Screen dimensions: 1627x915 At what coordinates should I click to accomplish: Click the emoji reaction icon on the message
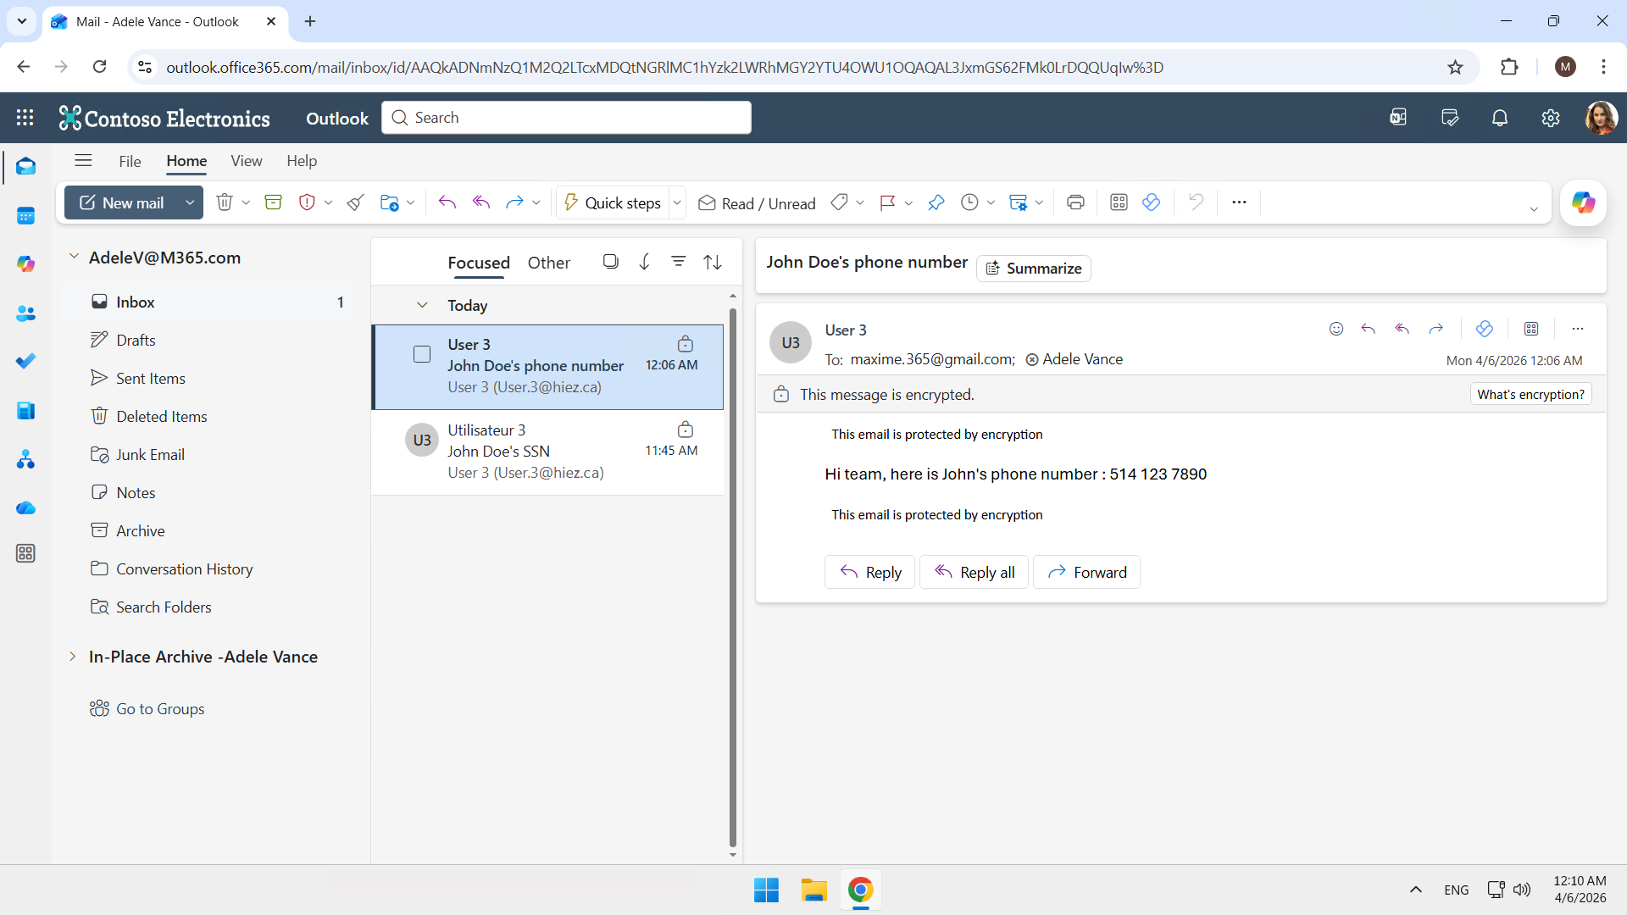click(1336, 329)
